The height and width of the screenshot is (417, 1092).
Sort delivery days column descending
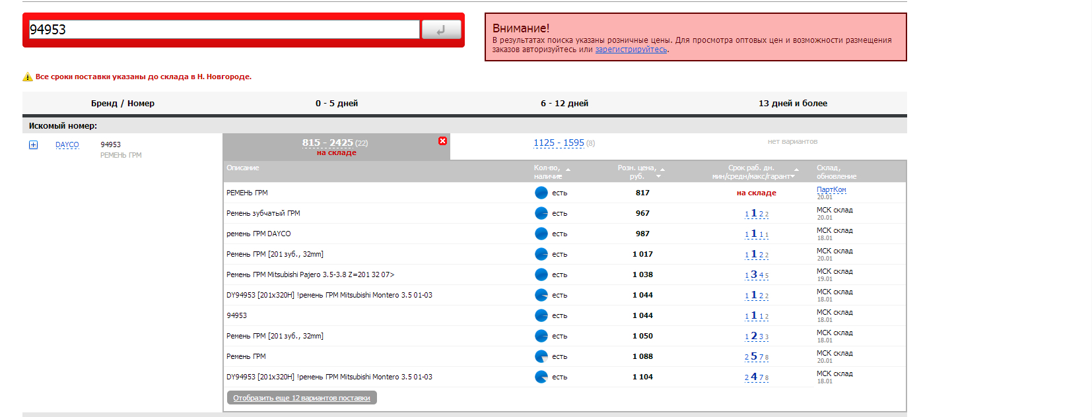click(x=792, y=177)
